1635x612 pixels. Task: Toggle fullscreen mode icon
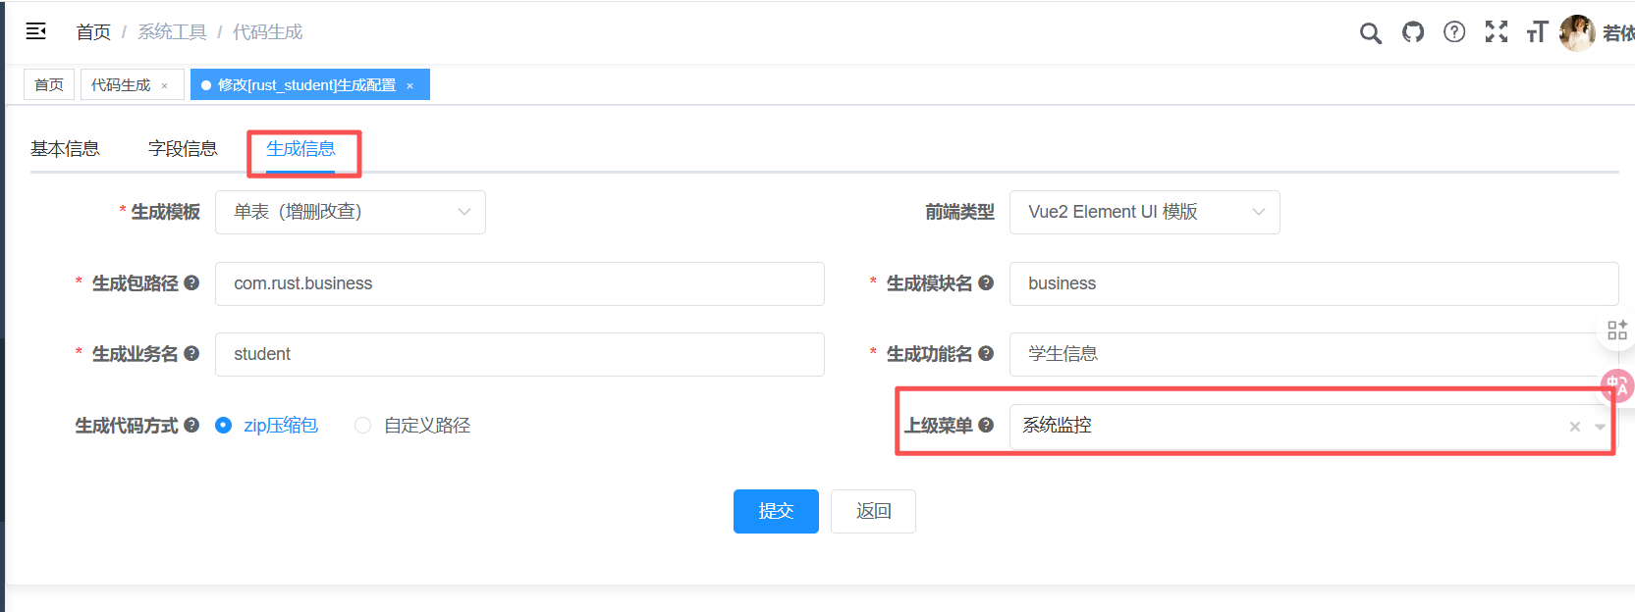tap(1496, 32)
